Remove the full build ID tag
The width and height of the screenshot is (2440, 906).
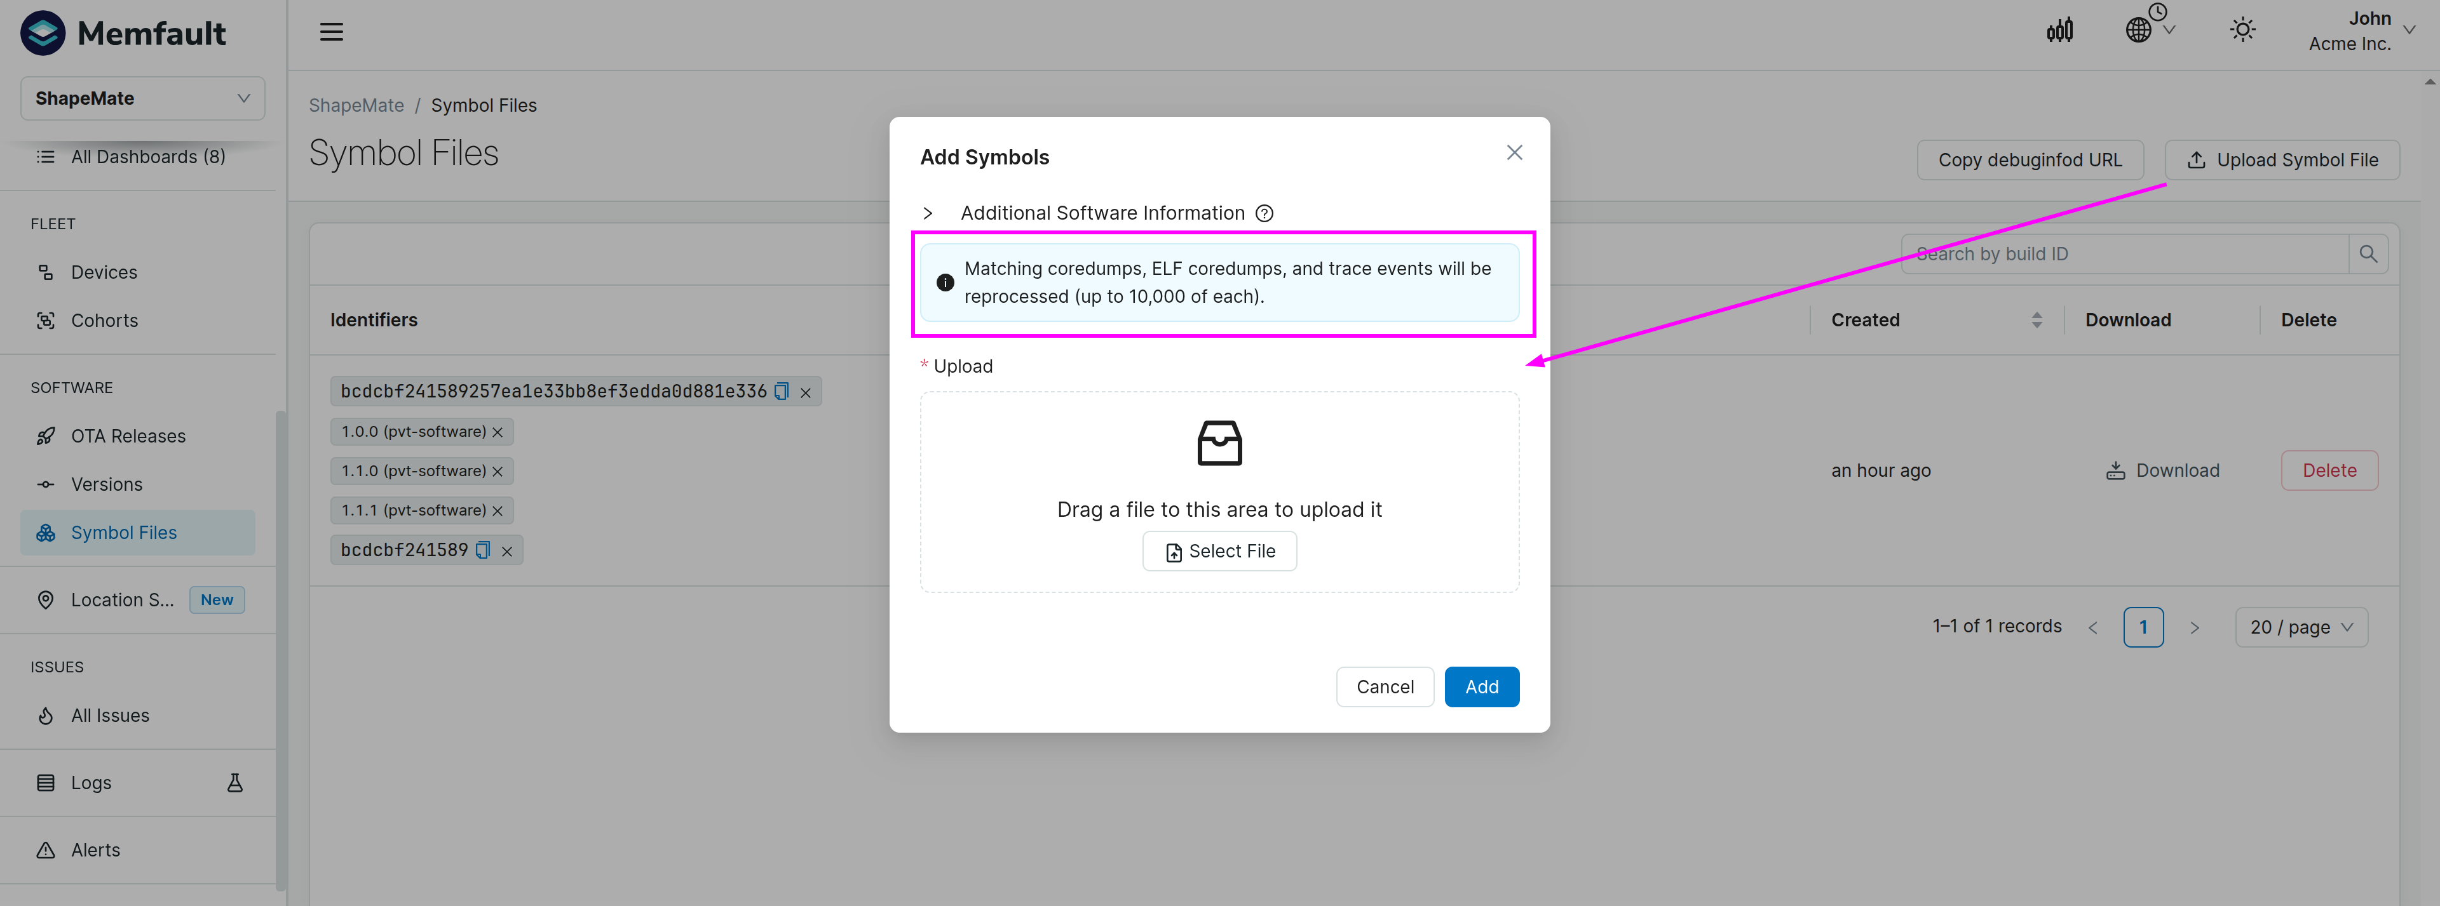click(805, 393)
